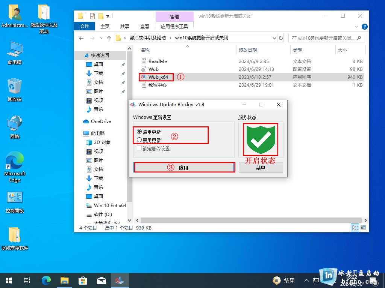Go back in File Explorer
The width and height of the screenshot is (385, 288).
(x=81, y=38)
